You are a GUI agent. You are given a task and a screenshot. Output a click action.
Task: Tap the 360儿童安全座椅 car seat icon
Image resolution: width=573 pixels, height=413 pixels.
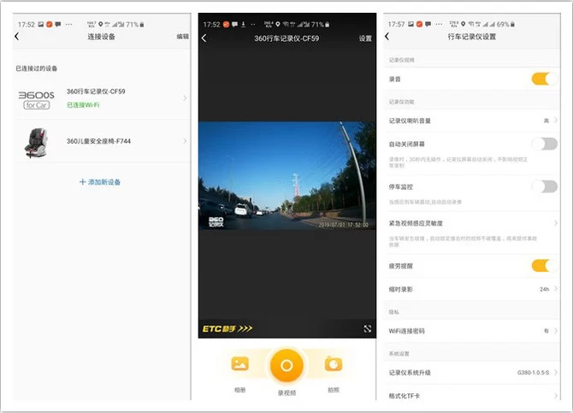(x=35, y=141)
